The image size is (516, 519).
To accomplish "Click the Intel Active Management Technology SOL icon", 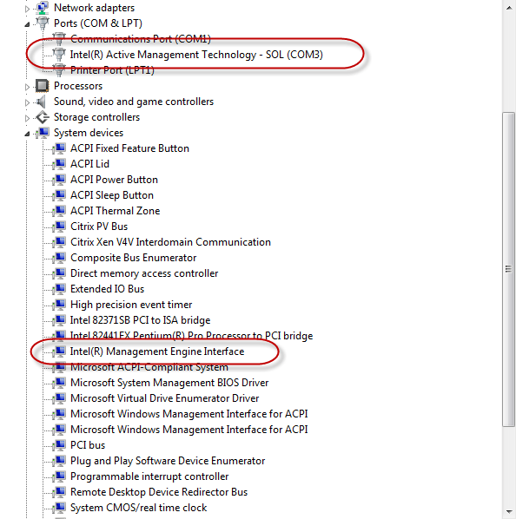I will [x=59, y=55].
